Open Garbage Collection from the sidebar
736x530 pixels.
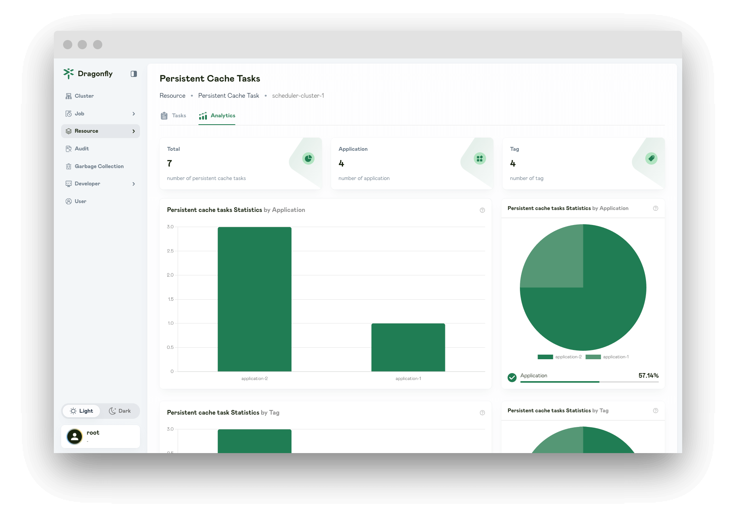coord(99,166)
